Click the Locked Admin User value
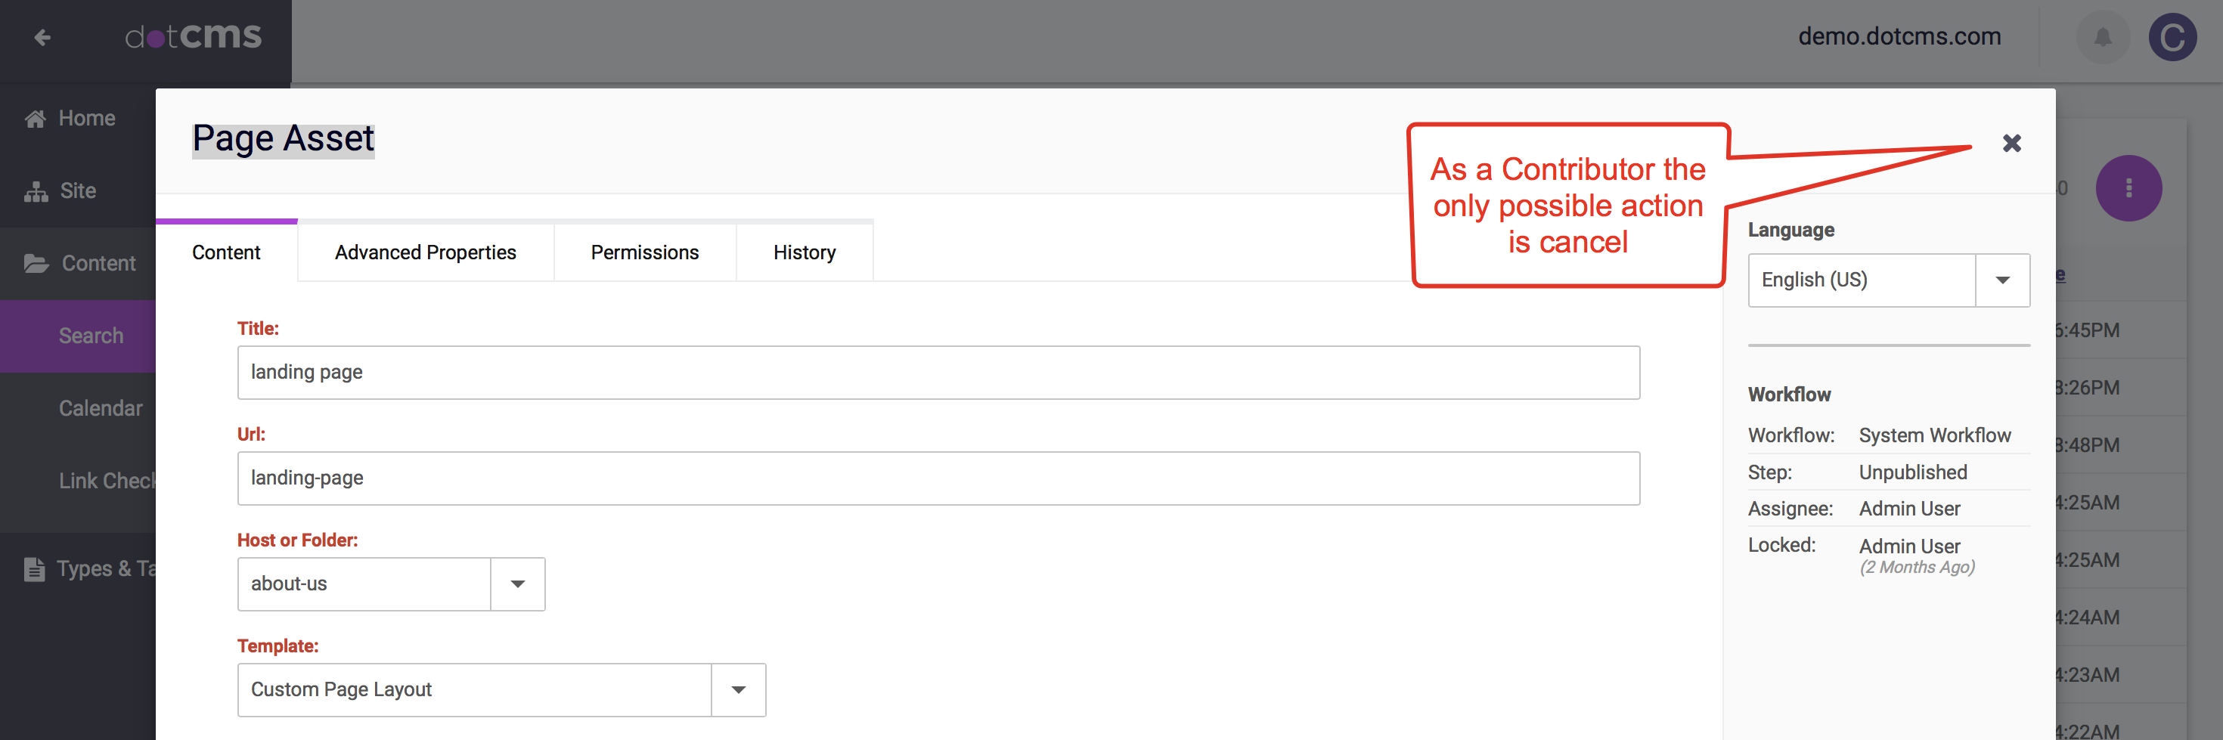The height and width of the screenshot is (740, 2223). (1909, 546)
